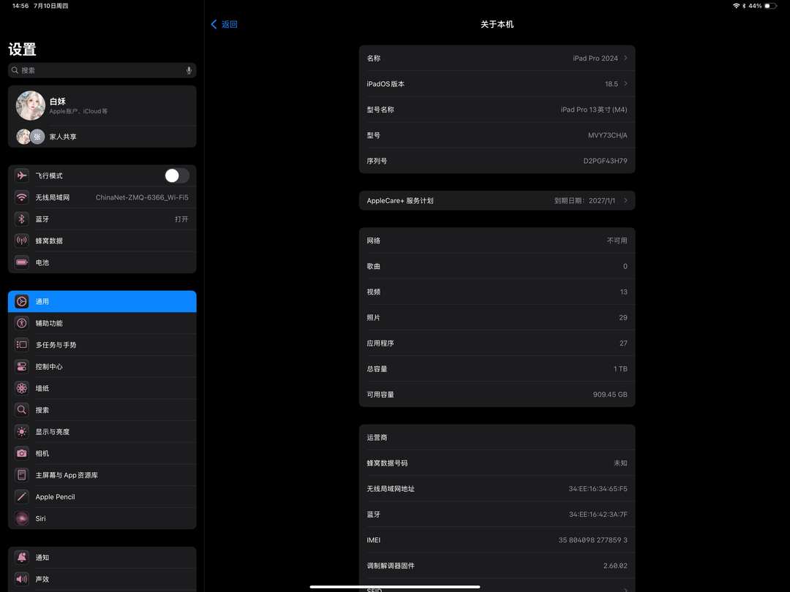
Task: Tap the 歌曲 count 0 row
Action: tap(497, 266)
